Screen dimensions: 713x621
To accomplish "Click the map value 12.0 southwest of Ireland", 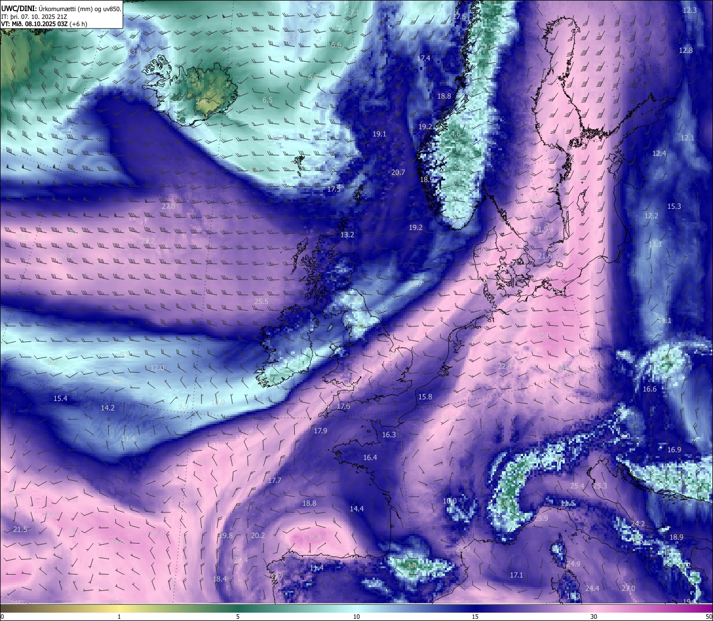I will 157,368.
